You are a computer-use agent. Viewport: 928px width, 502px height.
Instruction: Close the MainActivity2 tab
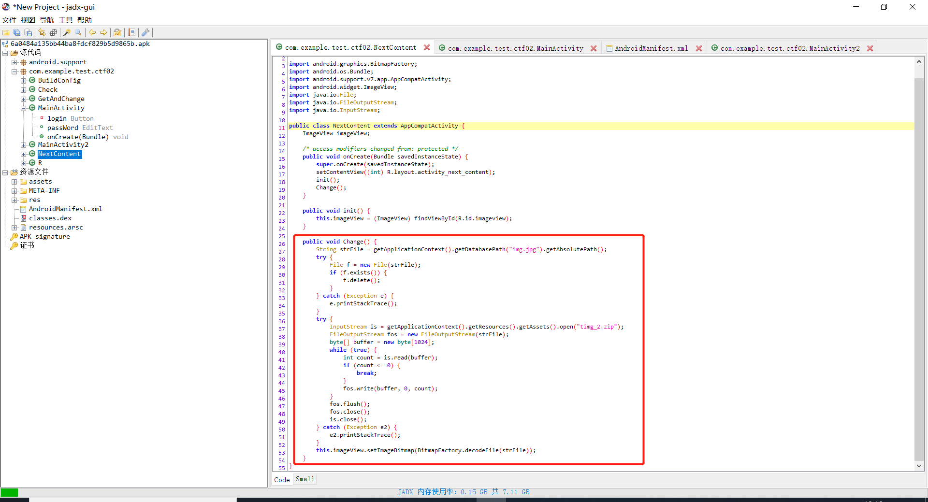(x=870, y=48)
